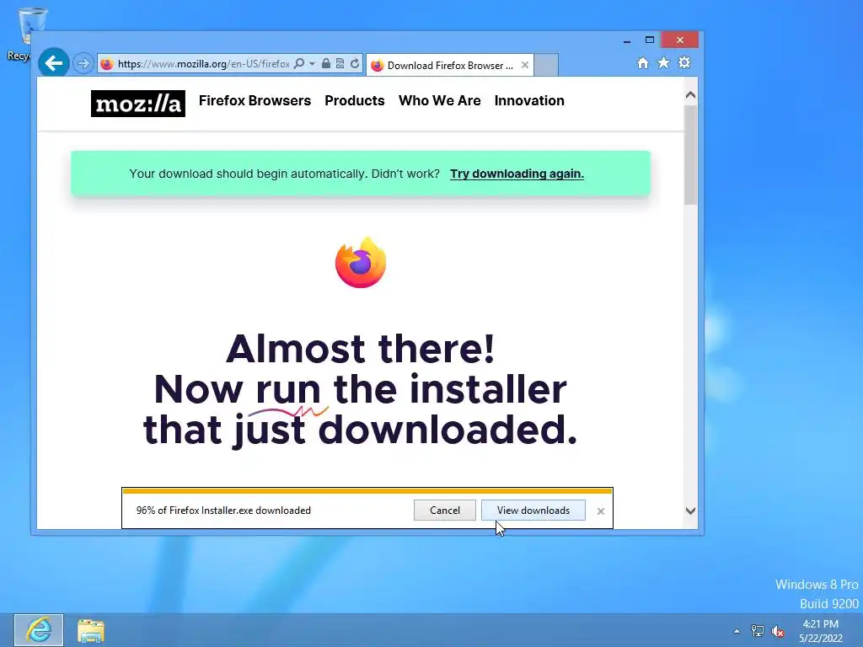Click the Firefox logo image
863x647 pixels.
[x=361, y=263]
